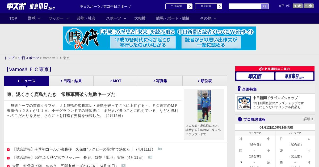Click 新聞購読のご案内 header
This screenshot has height=167, width=319.
pos(275,69)
